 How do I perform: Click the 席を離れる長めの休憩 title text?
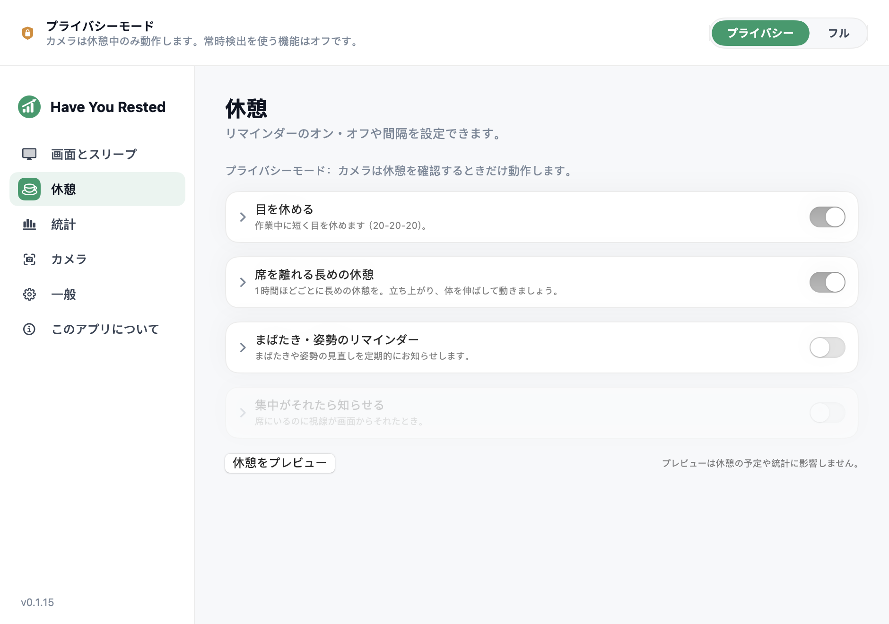(314, 274)
